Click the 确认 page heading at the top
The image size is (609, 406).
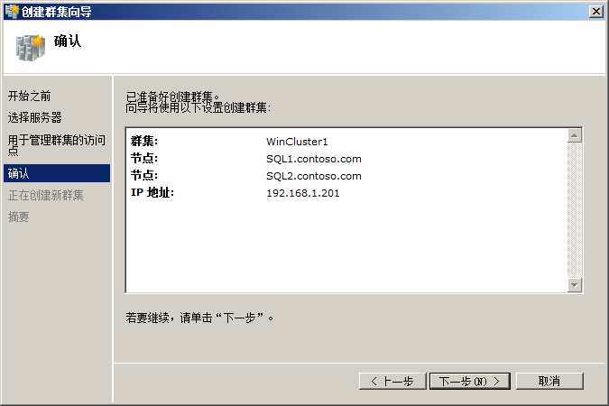tap(68, 41)
